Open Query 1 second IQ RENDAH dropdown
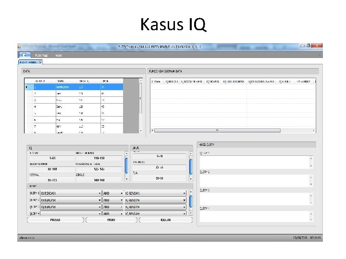Image resolution: width=346 pixels, height=259 pixels. [x=155, y=193]
